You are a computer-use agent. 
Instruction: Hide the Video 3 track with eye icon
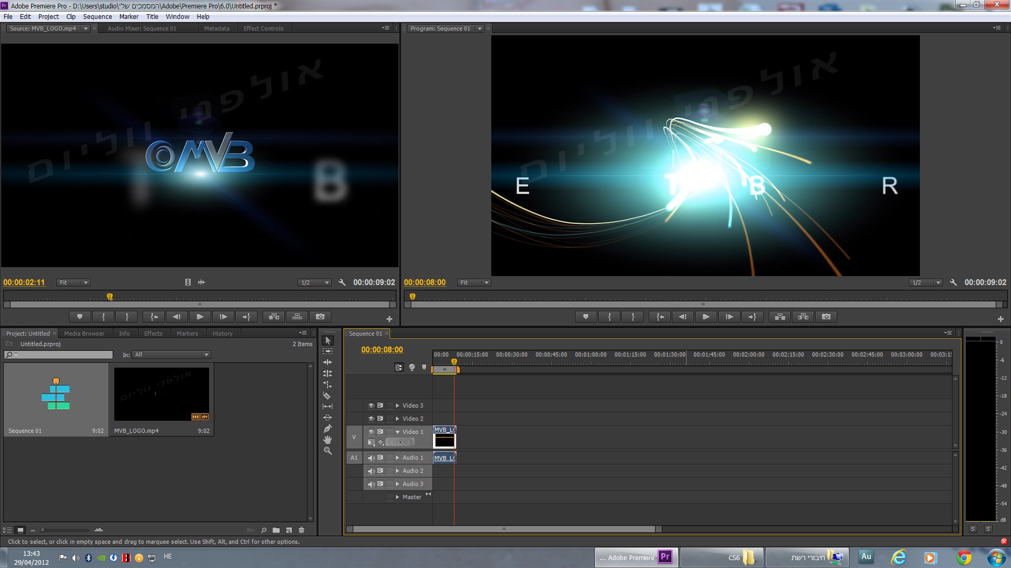pos(371,405)
